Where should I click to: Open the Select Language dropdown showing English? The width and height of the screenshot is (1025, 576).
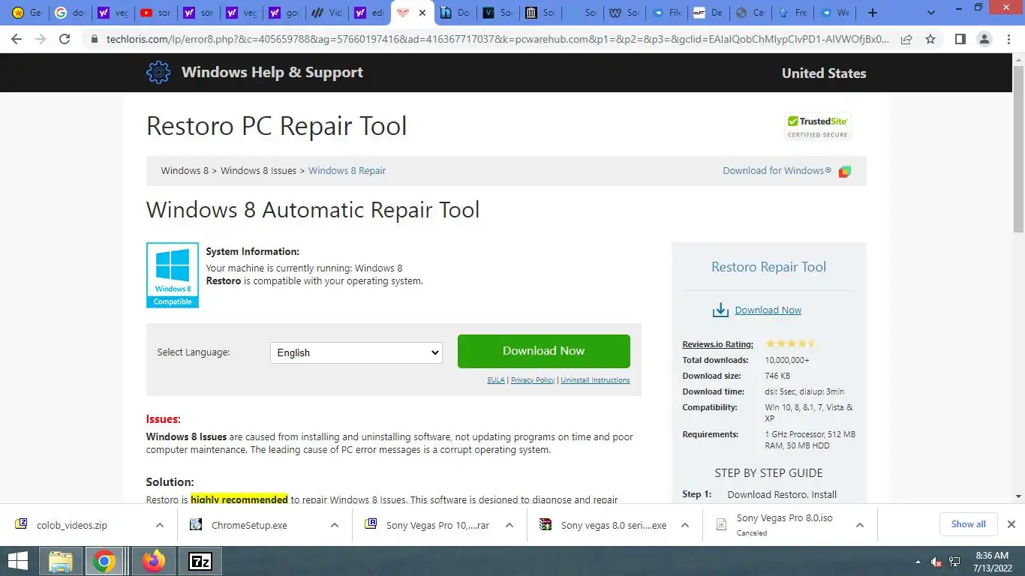[356, 352]
